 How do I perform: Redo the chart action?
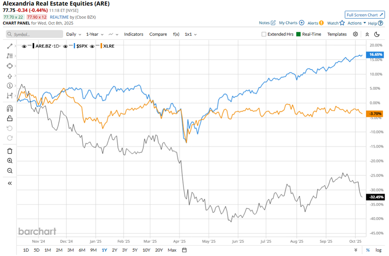tap(10, 138)
